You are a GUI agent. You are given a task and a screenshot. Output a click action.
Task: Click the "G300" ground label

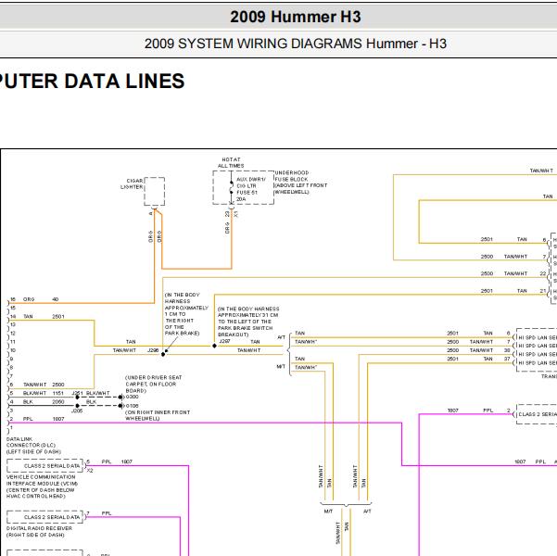(x=133, y=397)
